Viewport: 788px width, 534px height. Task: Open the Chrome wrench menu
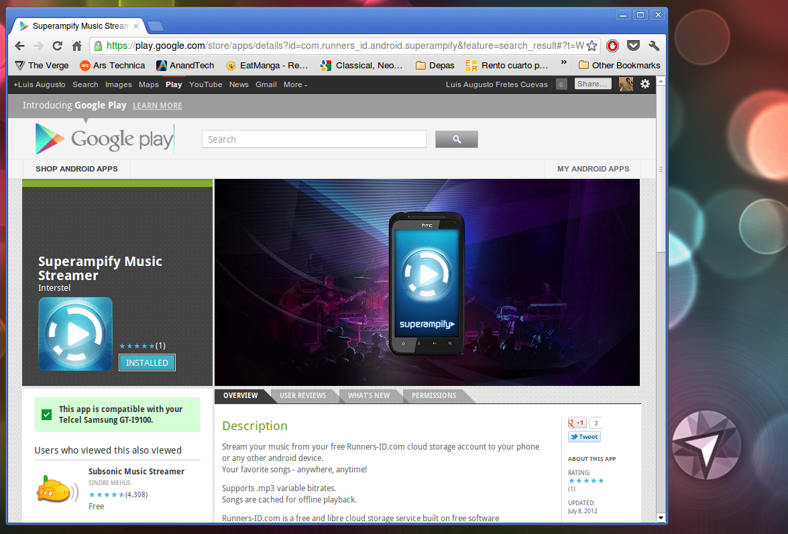[654, 46]
